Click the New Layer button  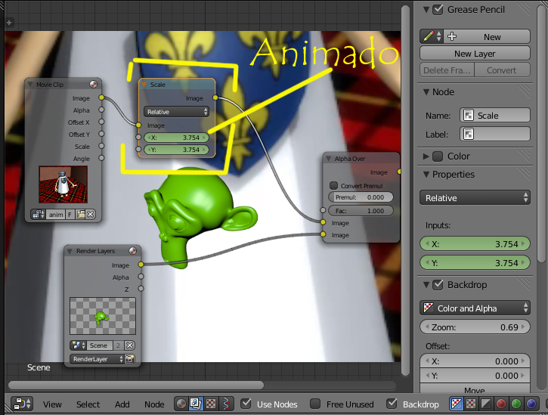pos(475,53)
